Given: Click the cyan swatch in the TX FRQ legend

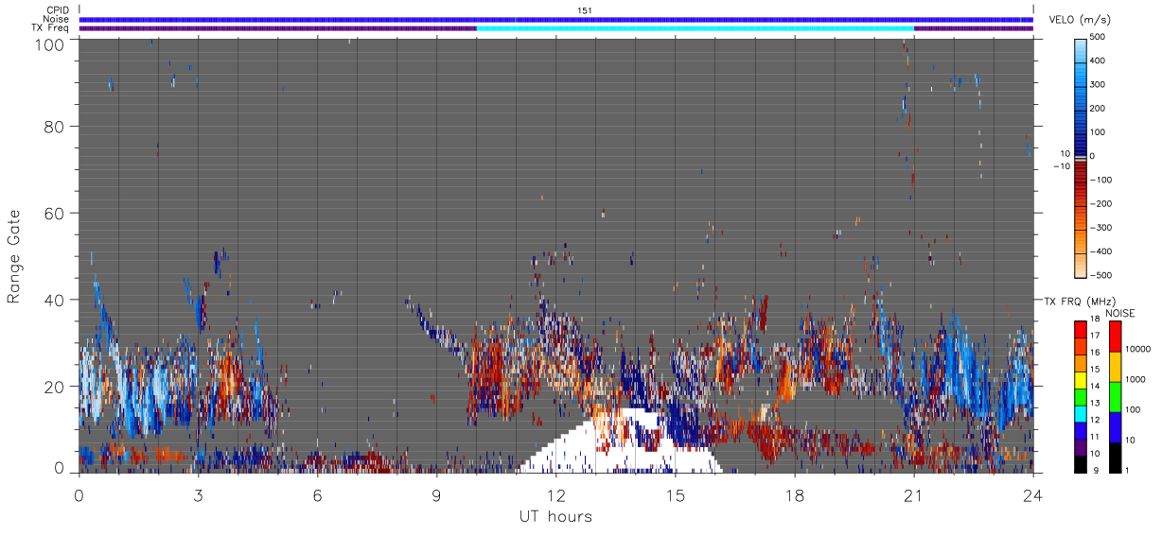Looking at the screenshot, I should coord(1081,414).
